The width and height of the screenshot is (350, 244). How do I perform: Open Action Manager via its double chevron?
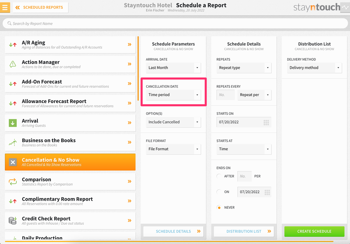[129, 64]
